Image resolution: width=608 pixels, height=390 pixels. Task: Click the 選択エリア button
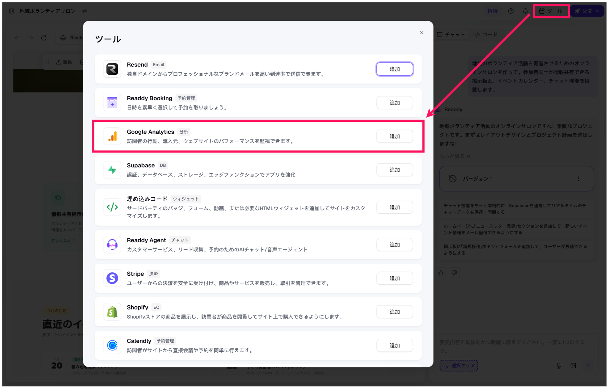click(x=459, y=366)
